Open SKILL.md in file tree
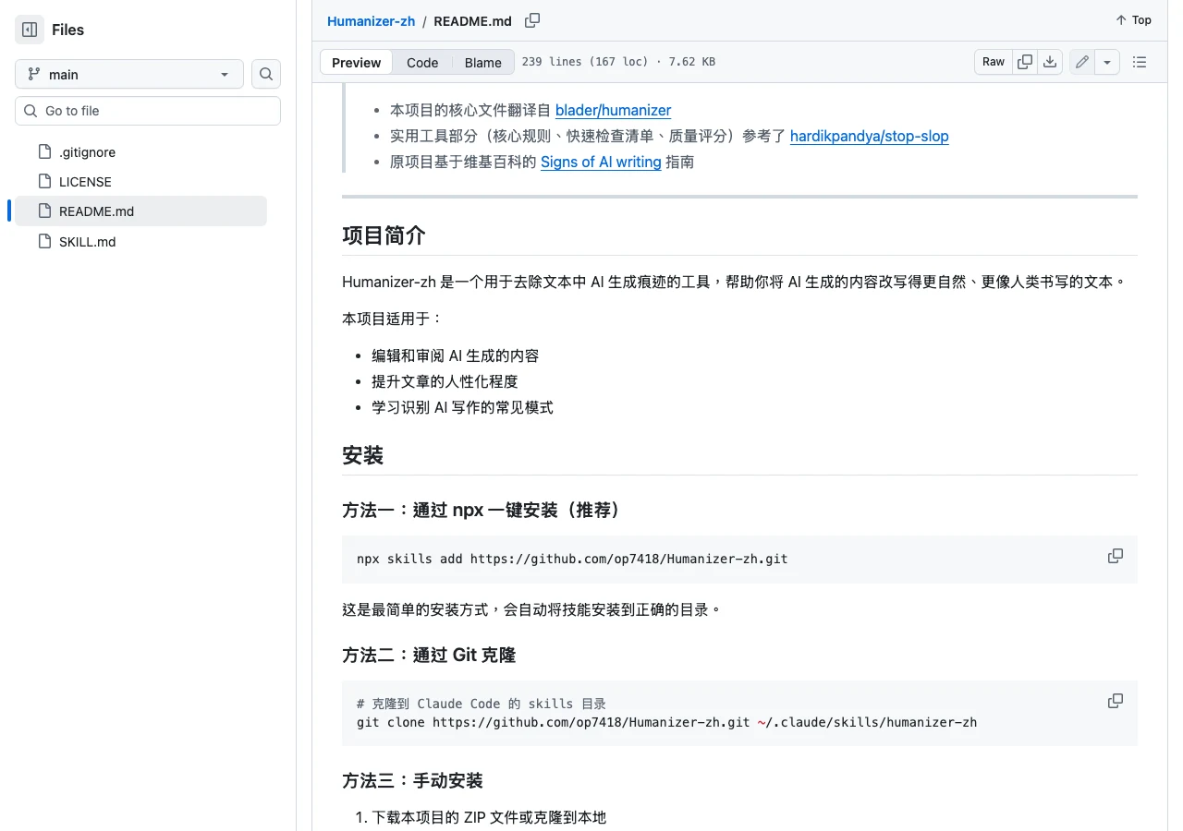Screen dimensions: 1183x831 (87, 242)
